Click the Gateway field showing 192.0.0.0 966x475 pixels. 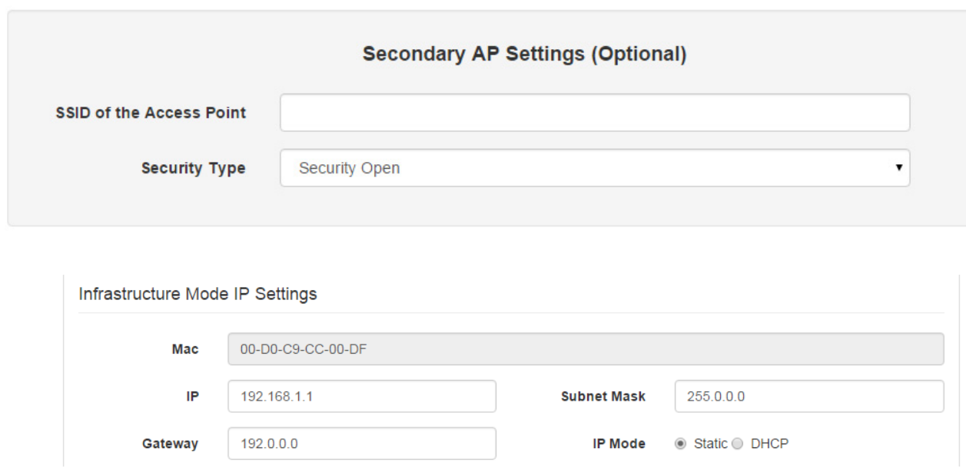362,444
